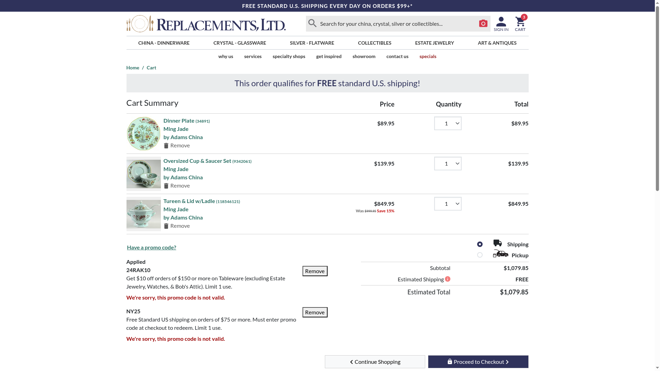Image resolution: width=660 pixels, height=371 pixels.
Task: Remove the NY25 promo code
Action: point(315,312)
